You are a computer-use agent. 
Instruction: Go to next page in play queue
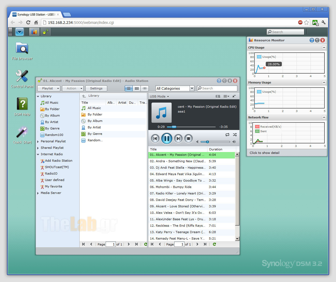pyautogui.click(x=197, y=244)
